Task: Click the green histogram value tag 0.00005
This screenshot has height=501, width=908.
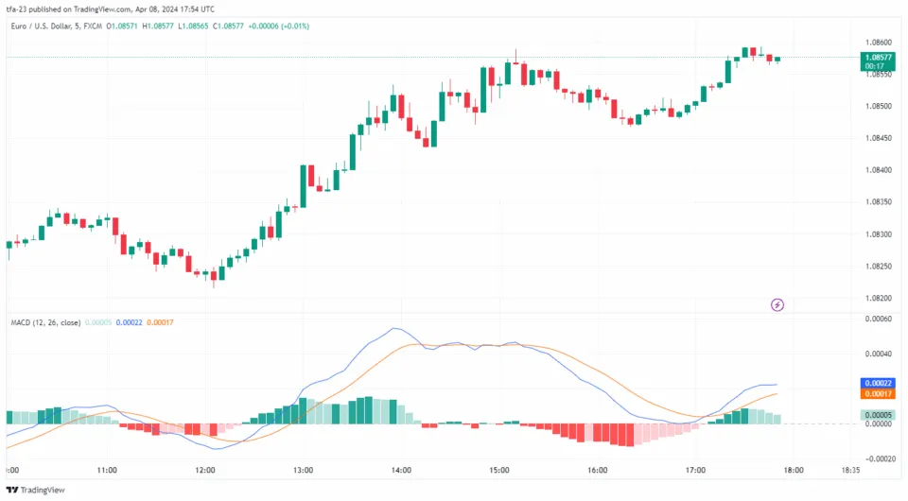Action: pos(877,415)
